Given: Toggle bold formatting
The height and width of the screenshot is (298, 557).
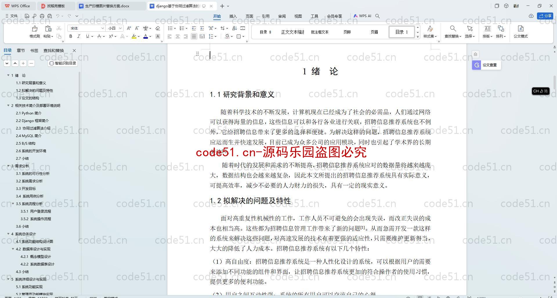Looking at the screenshot, I should click(x=70, y=36).
